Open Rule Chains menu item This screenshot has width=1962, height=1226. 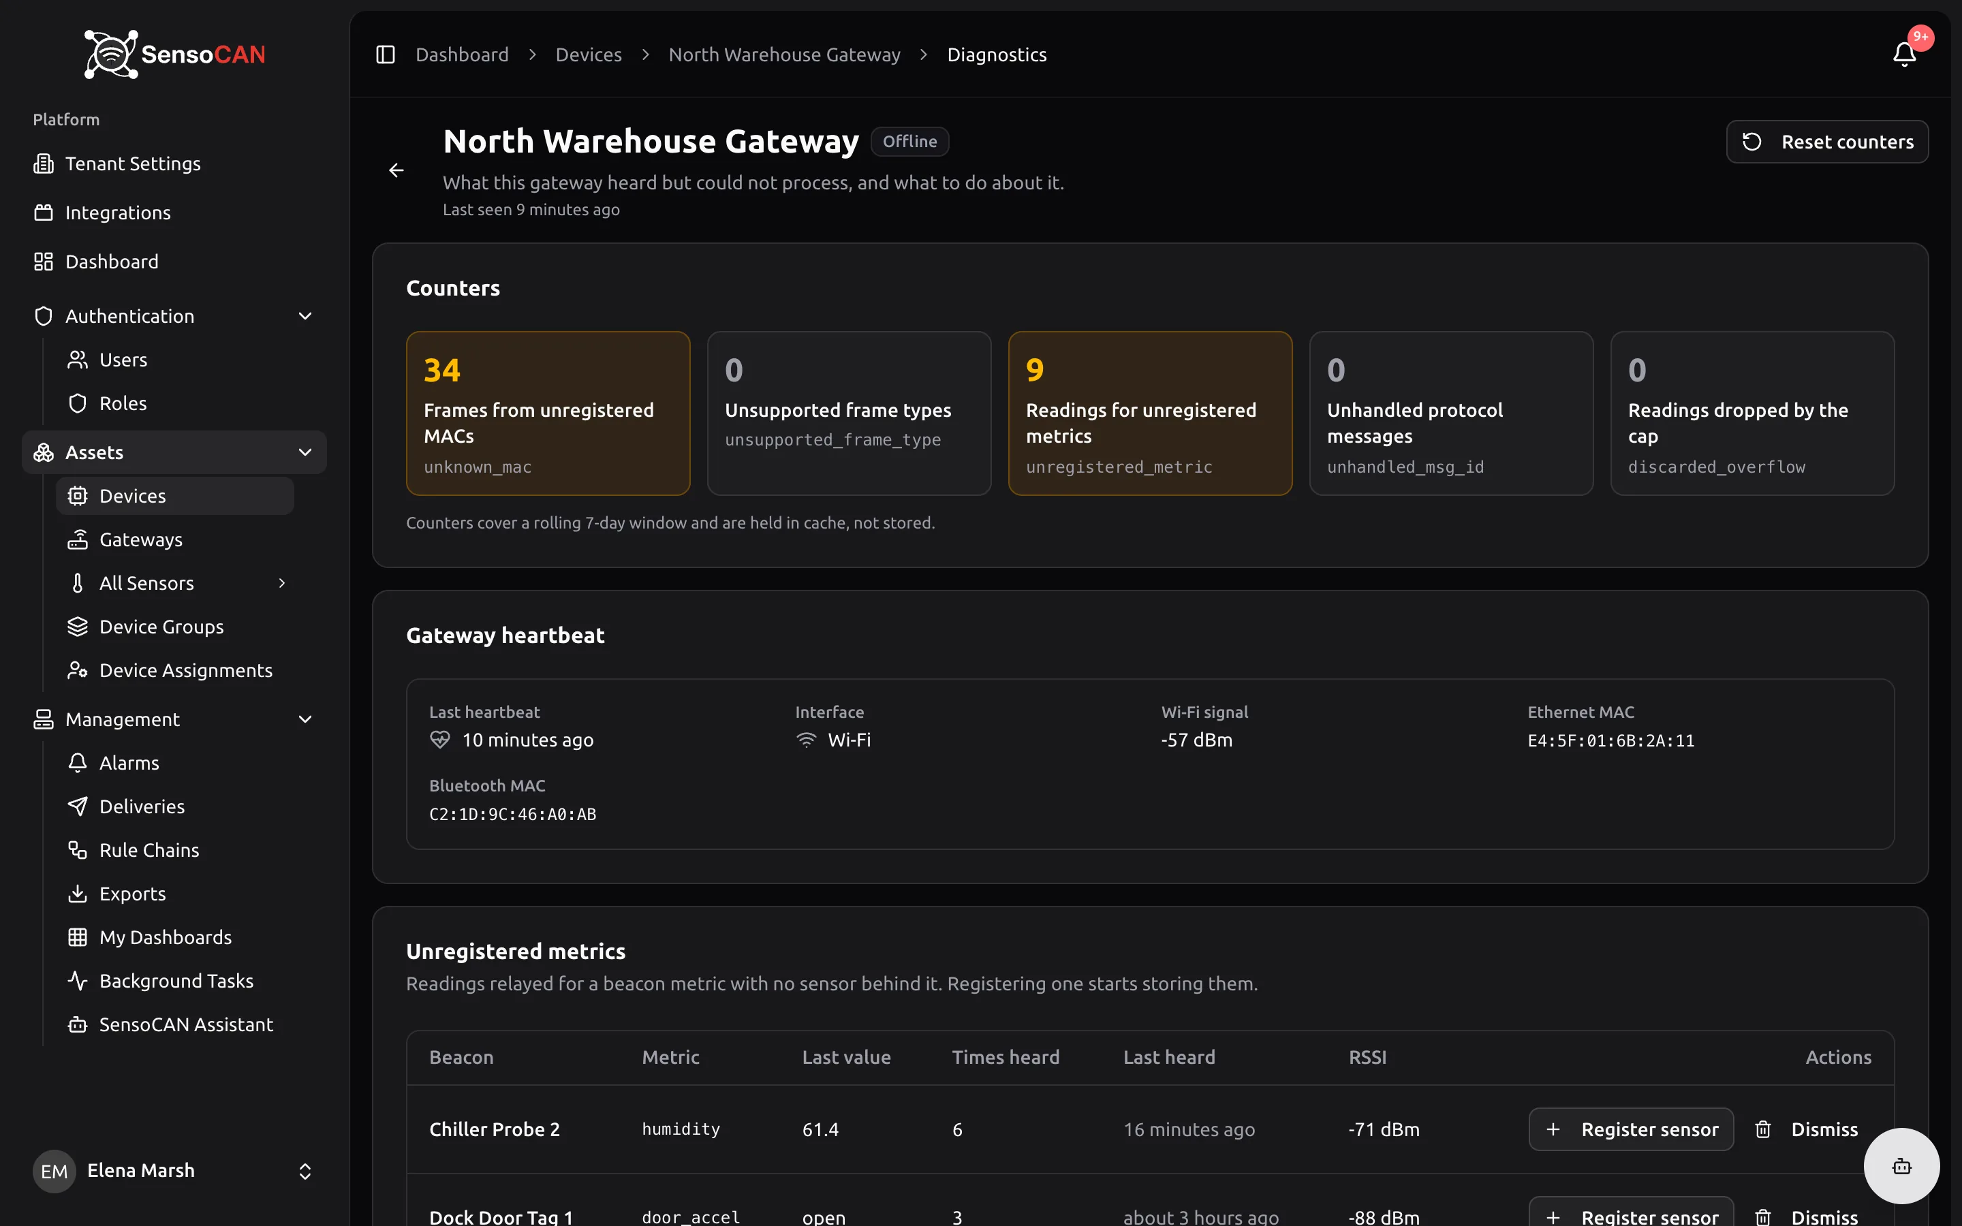175,851
